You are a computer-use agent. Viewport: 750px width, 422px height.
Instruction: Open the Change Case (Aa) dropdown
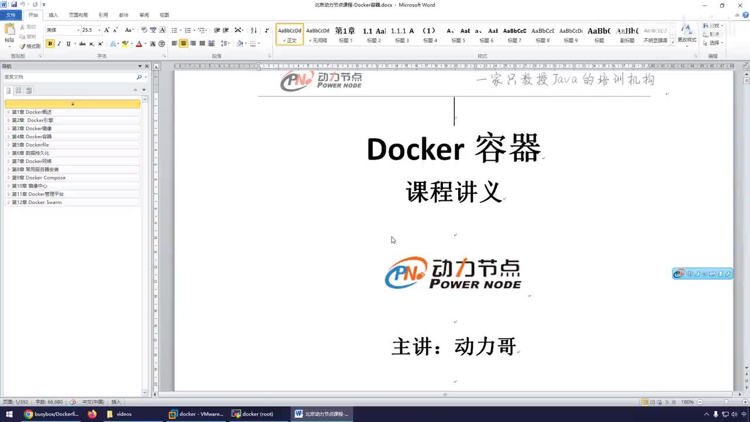coord(129,30)
